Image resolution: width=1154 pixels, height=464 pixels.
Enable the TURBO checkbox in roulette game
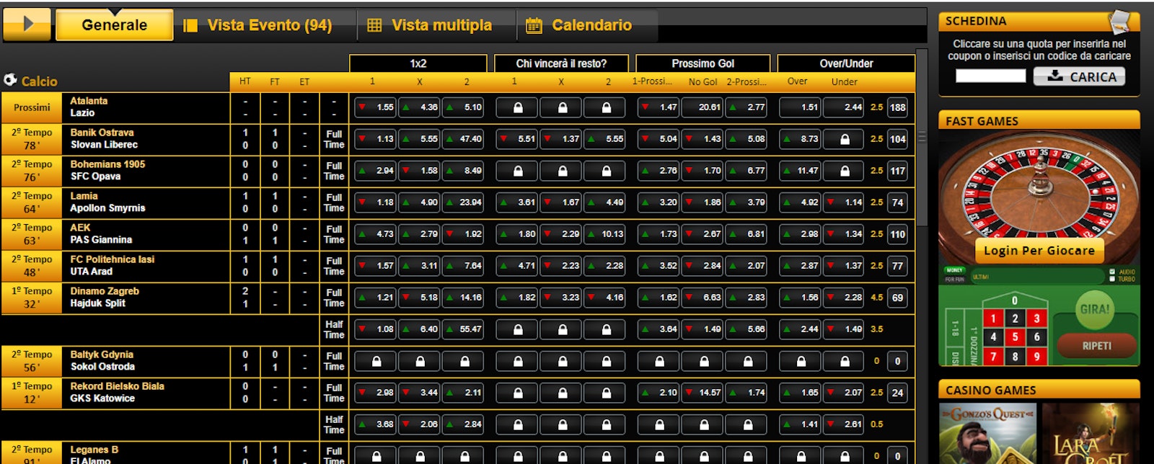coord(1111,279)
